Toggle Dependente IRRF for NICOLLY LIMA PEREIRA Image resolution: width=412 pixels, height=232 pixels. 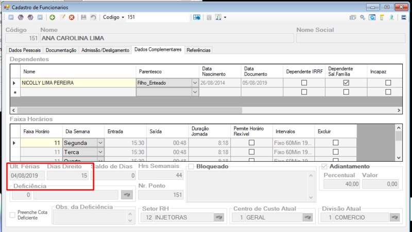point(304,83)
